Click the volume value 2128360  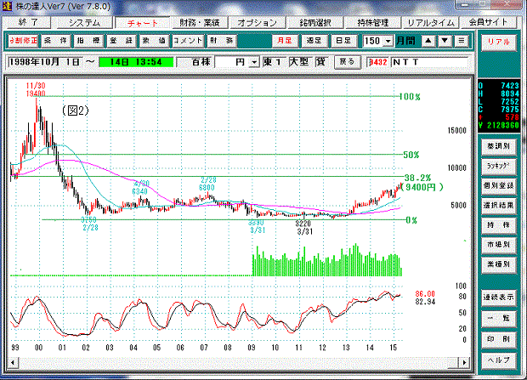coord(503,126)
